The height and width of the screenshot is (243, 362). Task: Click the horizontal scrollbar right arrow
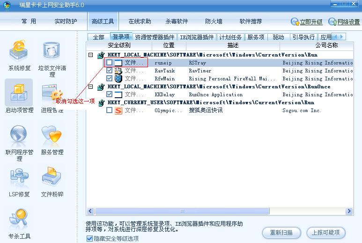pyautogui.click(x=349, y=211)
